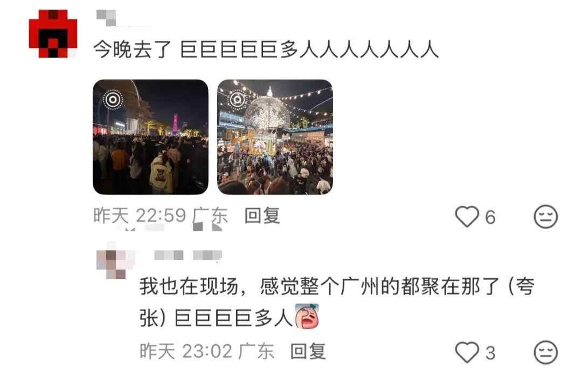The height and width of the screenshot is (376, 582).
Task: Tap the dislike face on reply comment
Action: pyautogui.click(x=545, y=352)
